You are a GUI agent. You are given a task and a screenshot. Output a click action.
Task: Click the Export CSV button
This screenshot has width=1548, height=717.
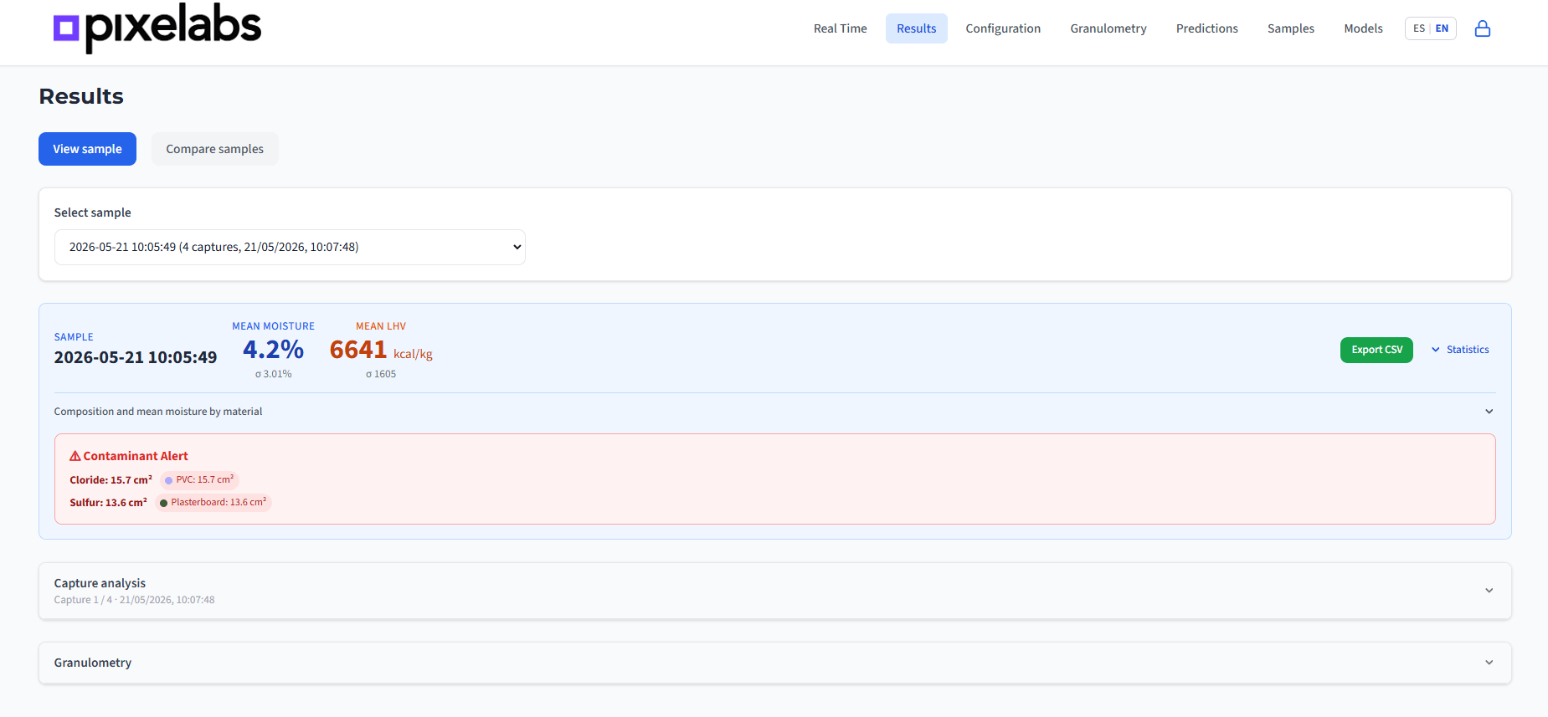(1376, 350)
